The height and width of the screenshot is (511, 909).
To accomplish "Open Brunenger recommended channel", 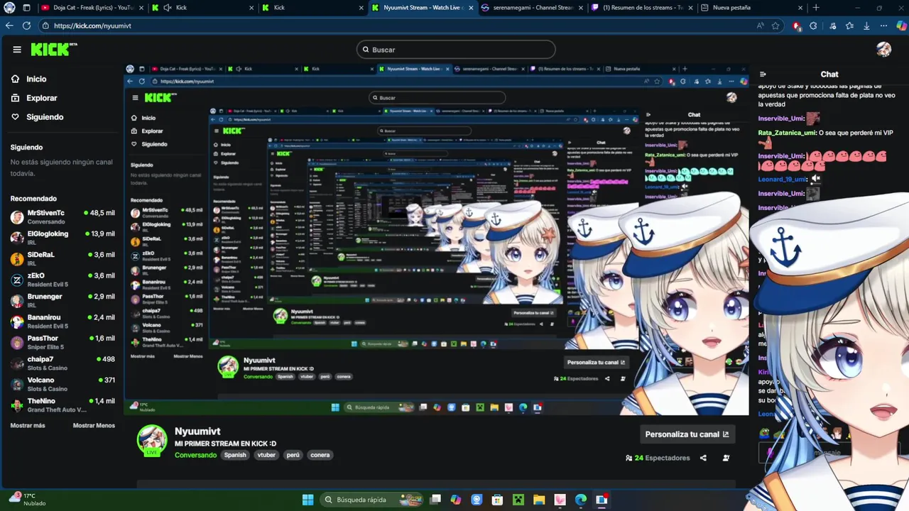I will [x=62, y=300].
